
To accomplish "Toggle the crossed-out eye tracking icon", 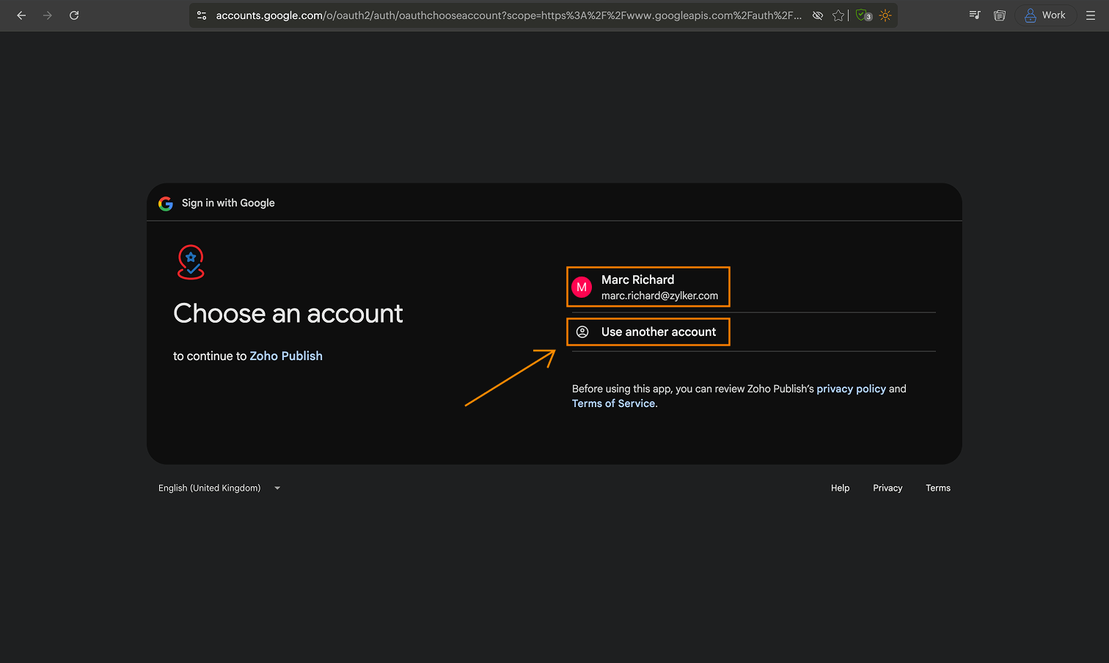I will pyautogui.click(x=817, y=15).
